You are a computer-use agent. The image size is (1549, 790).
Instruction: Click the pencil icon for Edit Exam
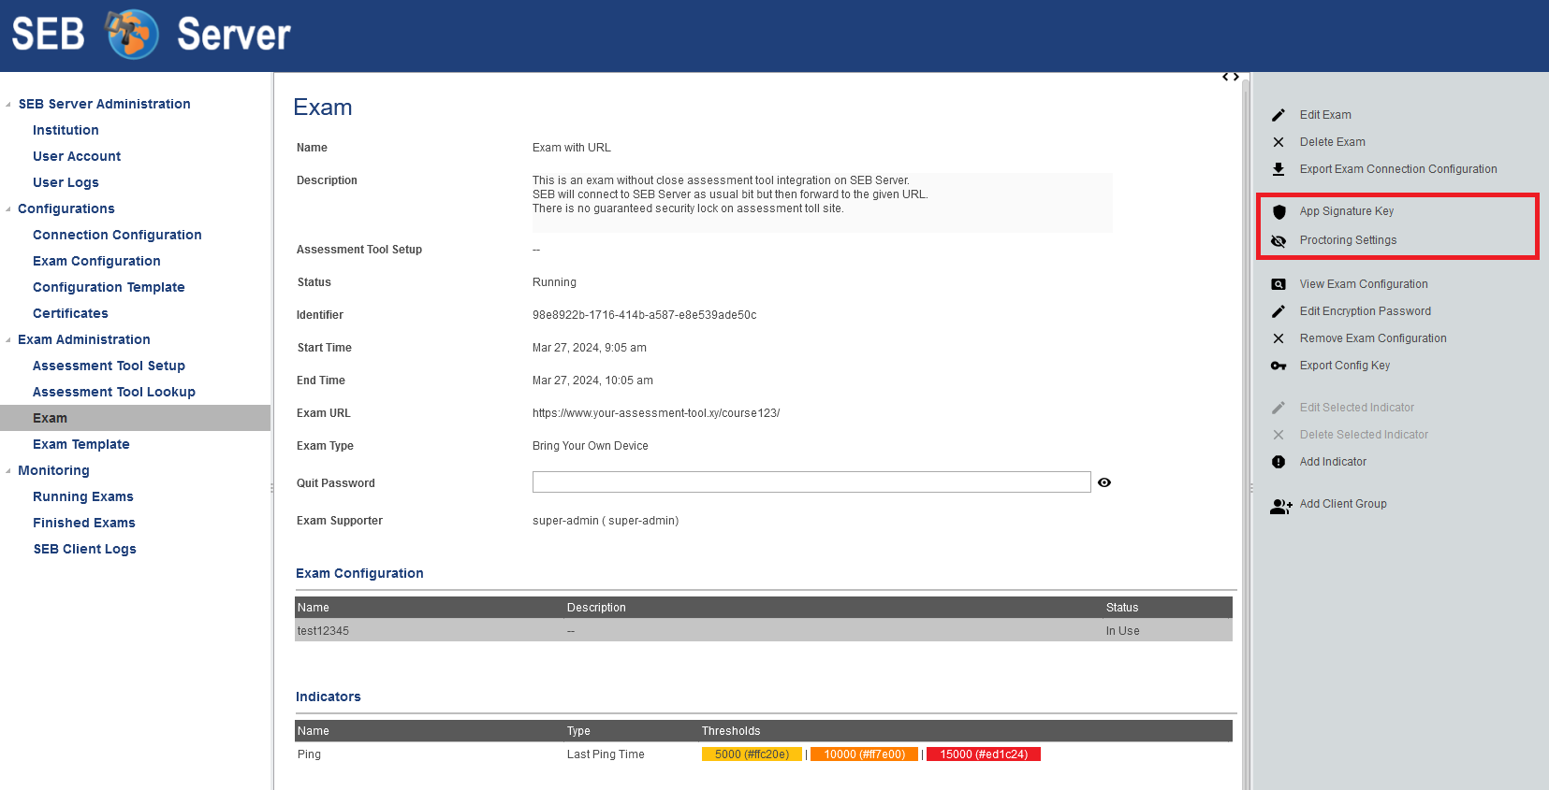(1279, 115)
